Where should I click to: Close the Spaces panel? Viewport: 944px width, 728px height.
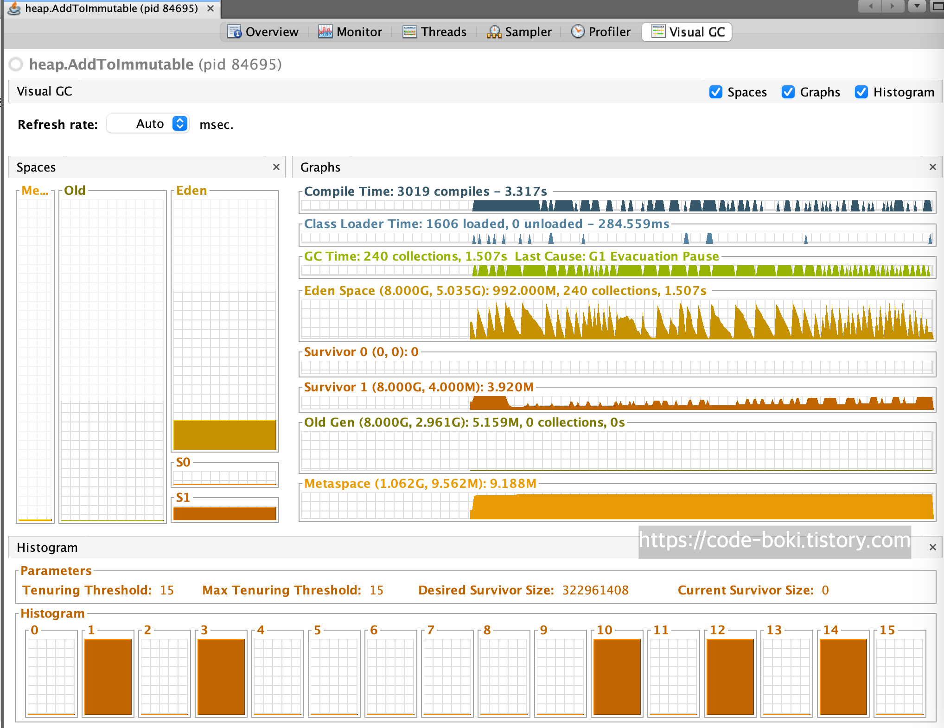tap(276, 167)
